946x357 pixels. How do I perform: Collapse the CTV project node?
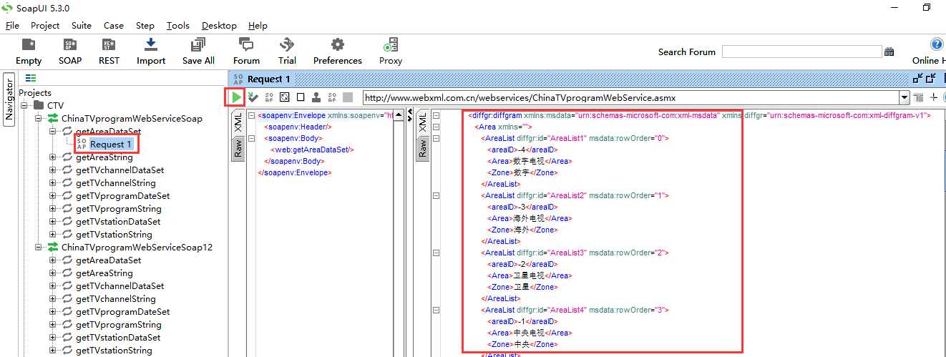(x=24, y=106)
